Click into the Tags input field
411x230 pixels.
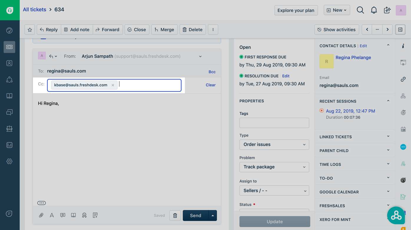(274, 123)
